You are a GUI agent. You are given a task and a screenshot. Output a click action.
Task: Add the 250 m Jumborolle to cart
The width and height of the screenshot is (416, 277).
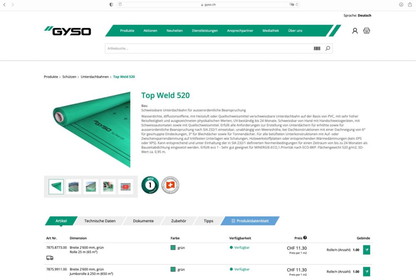pos(366,272)
